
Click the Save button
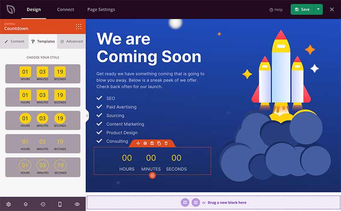[x=302, y=9]
